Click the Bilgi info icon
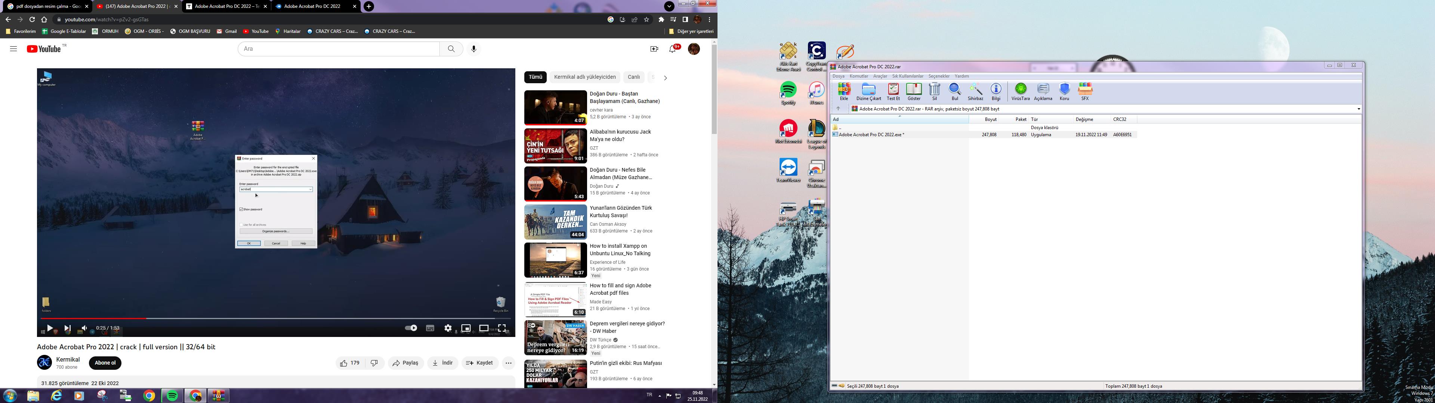The height and width of the screenshot is (403, 1435). 996,91
